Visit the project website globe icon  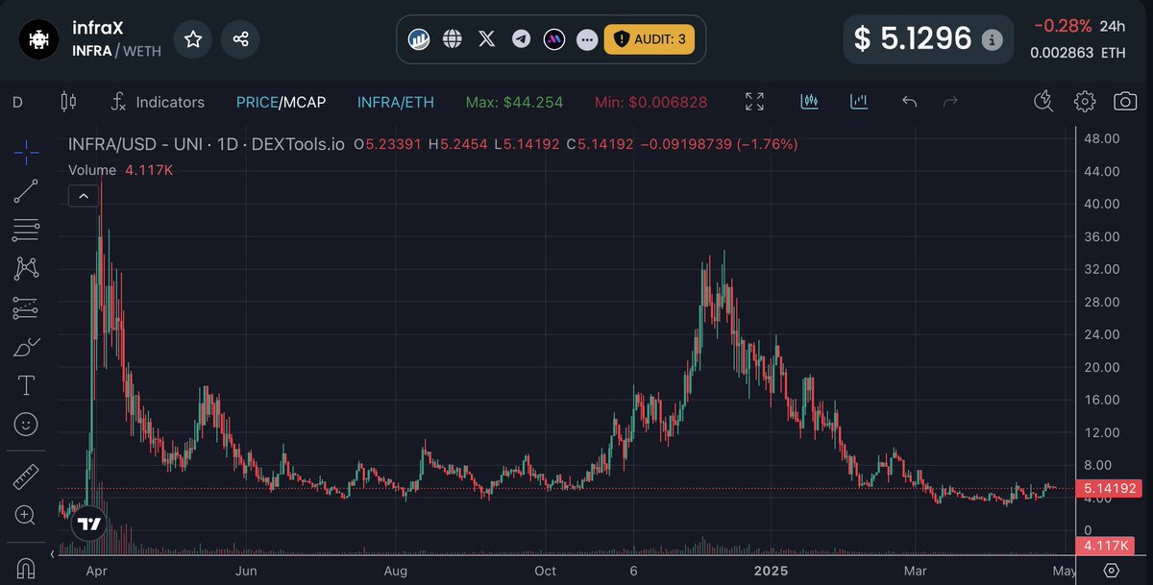(453, 39)
